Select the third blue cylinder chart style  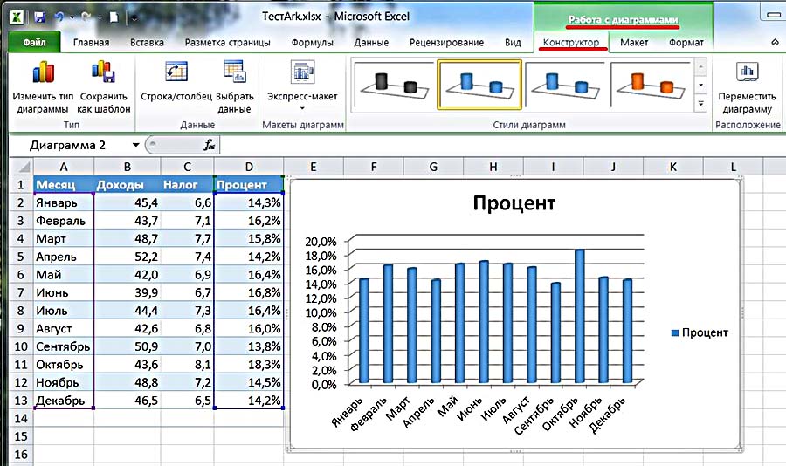point(565,85)
